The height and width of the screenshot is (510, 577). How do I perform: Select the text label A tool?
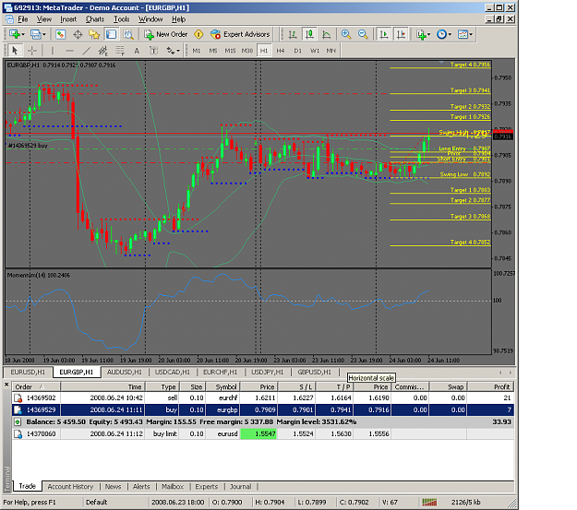(x=137, y=51)
